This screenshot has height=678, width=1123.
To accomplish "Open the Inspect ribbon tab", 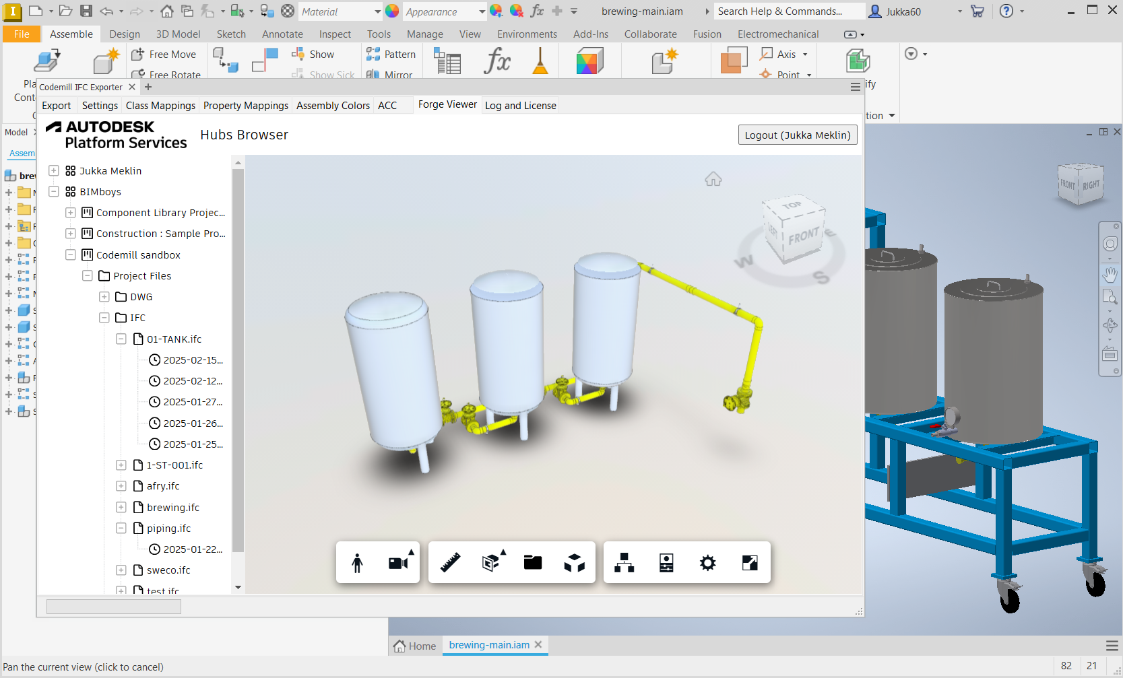I will click(335, 34).
